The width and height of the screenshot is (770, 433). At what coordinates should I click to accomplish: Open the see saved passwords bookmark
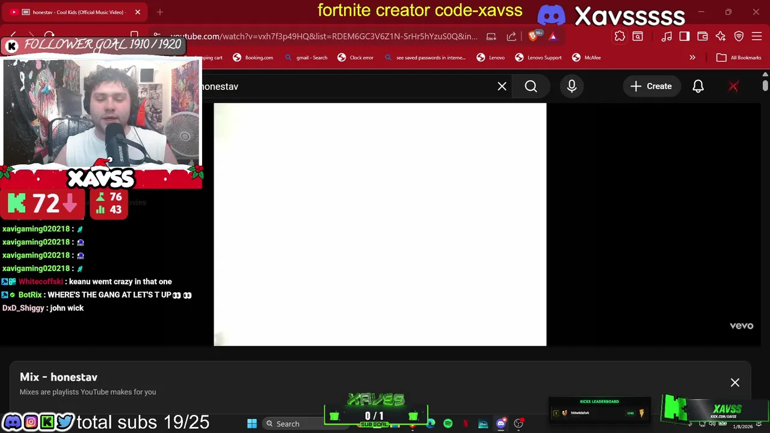(425, 58)
